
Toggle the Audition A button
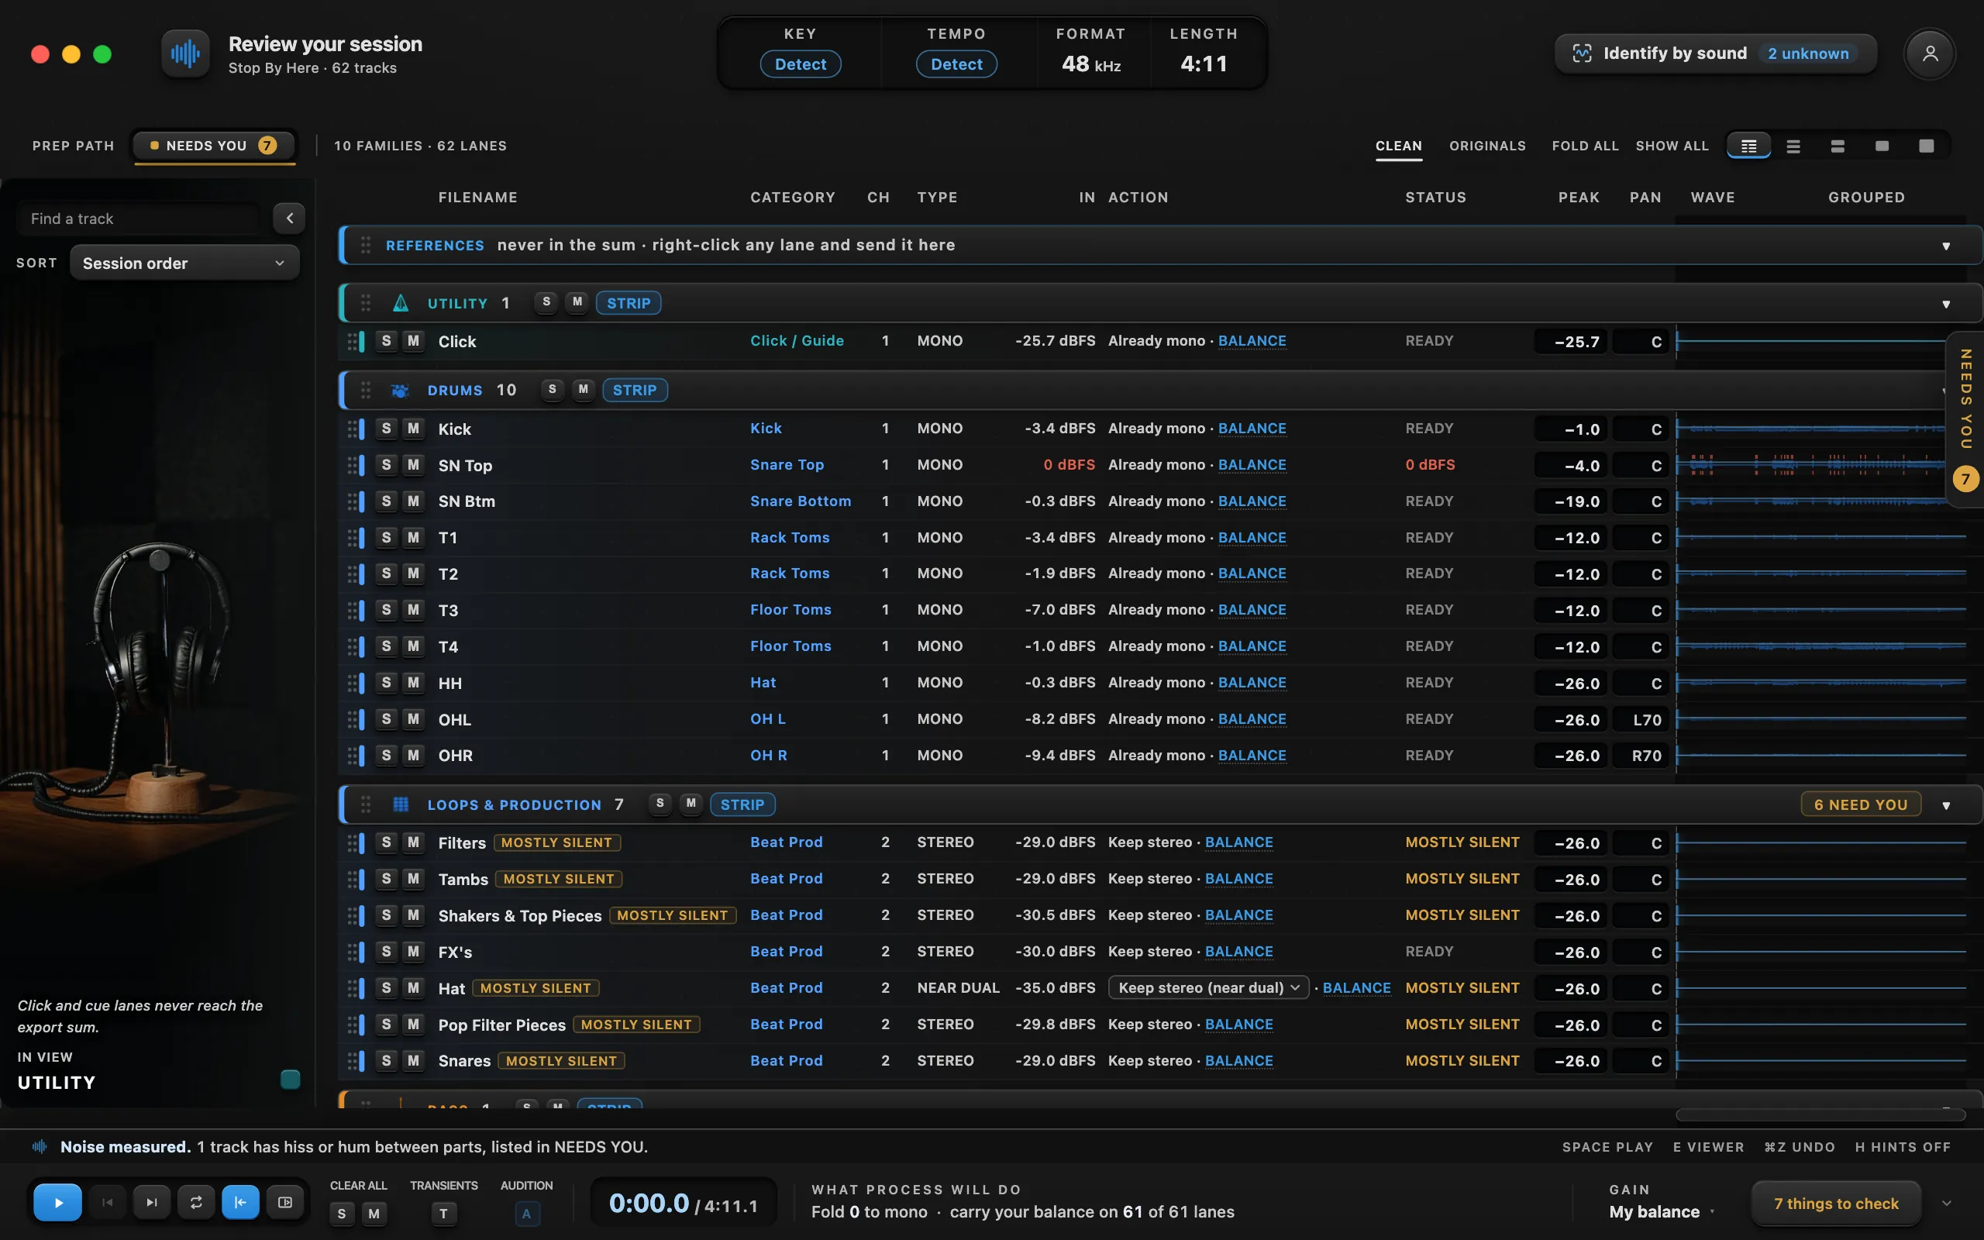pos(526,1214)
